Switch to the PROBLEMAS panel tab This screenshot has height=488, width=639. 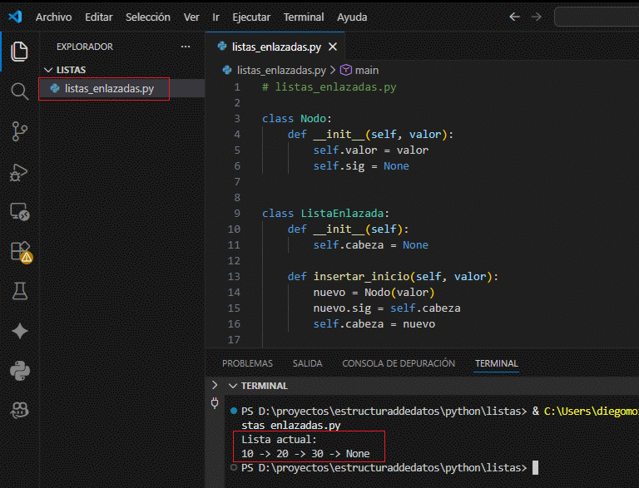[x=247, y=363]
